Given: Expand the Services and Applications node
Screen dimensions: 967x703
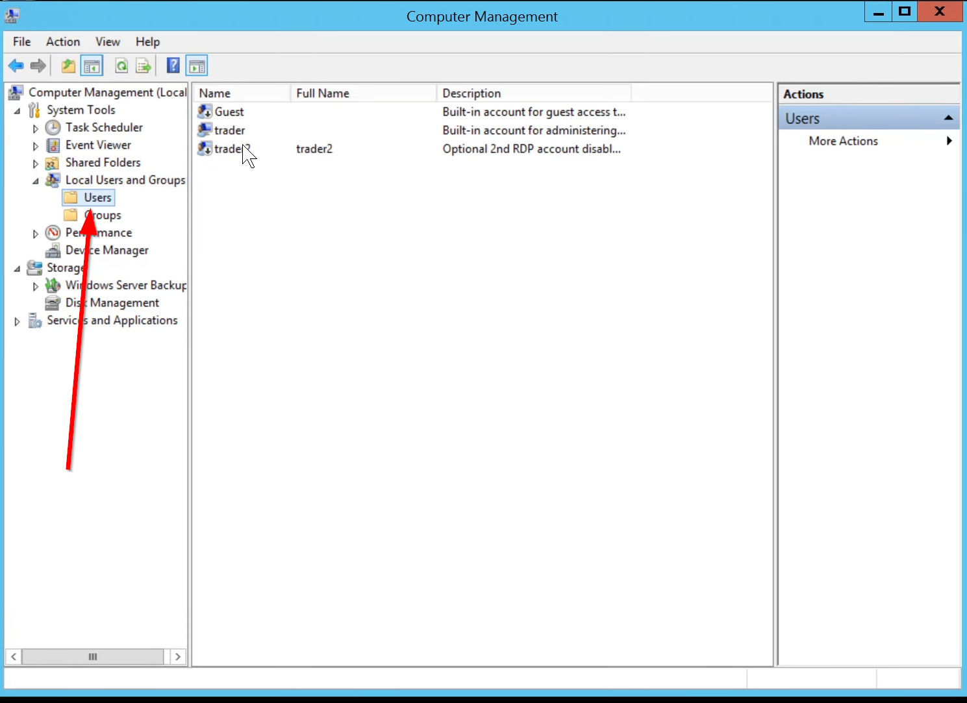Looking at the screenshot, I should pyautogui.click(x=17, y=321).
